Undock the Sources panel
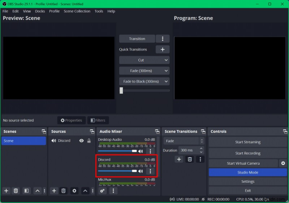 point(92,131)
